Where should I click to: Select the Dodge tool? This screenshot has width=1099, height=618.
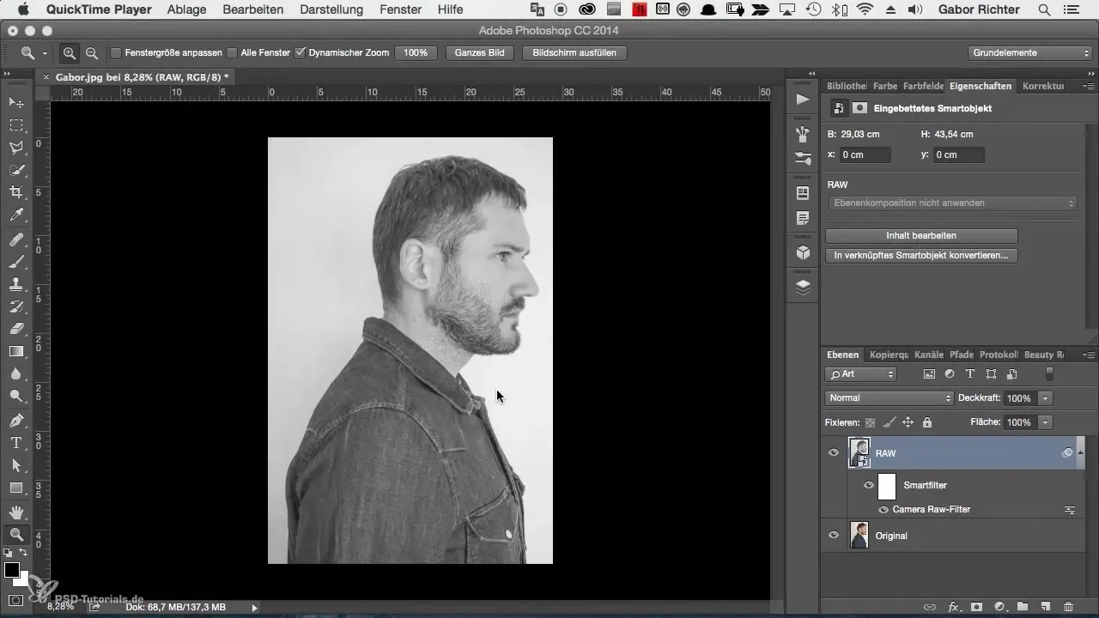coord(16,396)
